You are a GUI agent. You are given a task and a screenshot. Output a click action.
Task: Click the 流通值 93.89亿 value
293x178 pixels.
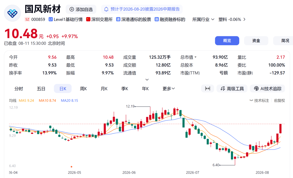163,73
